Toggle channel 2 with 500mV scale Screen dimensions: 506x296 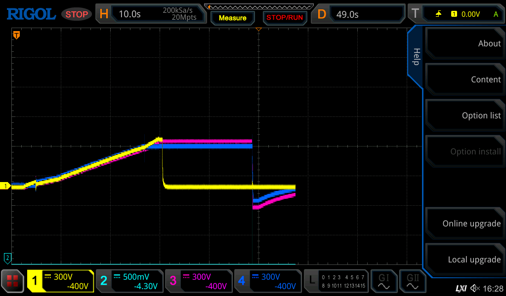pos(129,281)
